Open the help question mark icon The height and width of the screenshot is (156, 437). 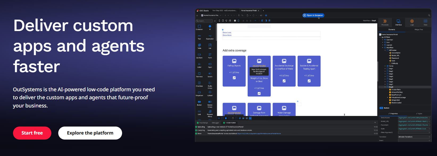pos(266,15)
